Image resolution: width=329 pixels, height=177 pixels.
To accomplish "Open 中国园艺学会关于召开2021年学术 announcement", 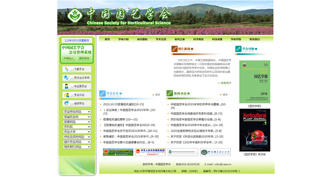I will (130, 131).
